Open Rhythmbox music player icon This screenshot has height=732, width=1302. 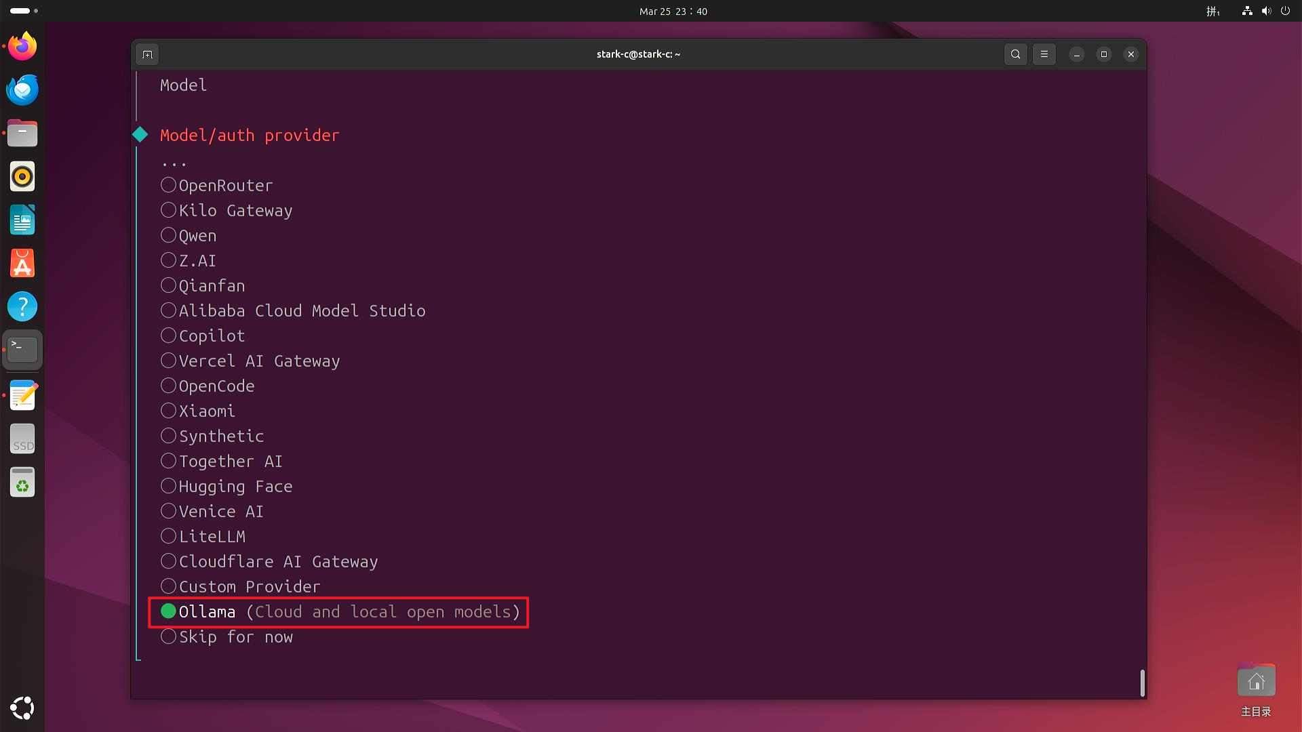tap(22, 176)
